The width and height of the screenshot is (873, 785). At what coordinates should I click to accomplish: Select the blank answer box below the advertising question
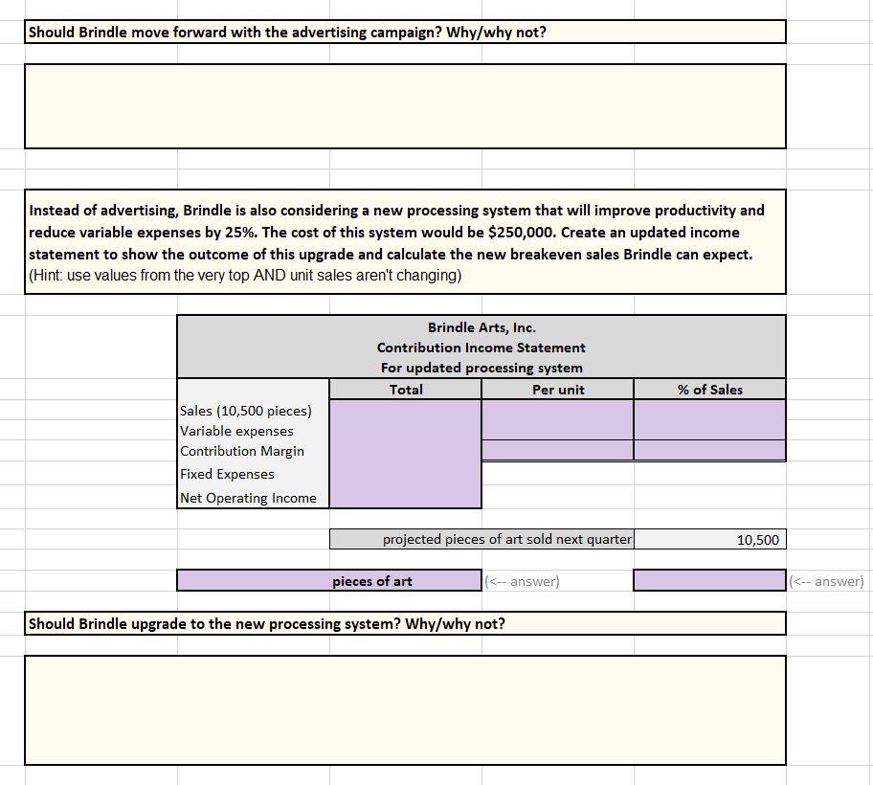click(x=406, y=105)
